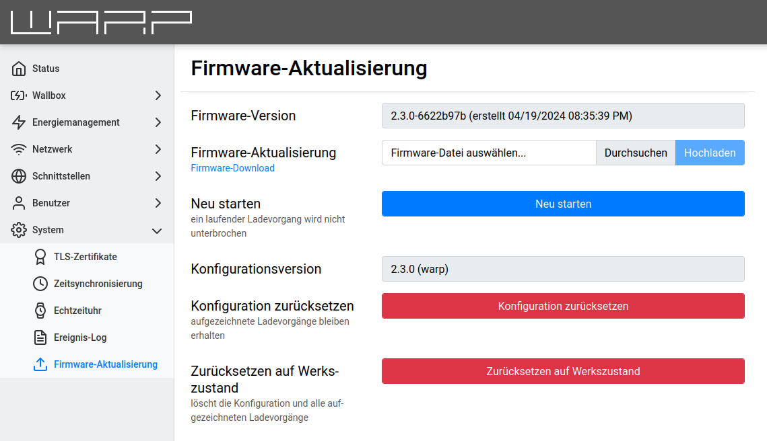The image size is (767, 441).
Task: Click the Firmware-Datei auswählen file field
Action: pos(489,153)
